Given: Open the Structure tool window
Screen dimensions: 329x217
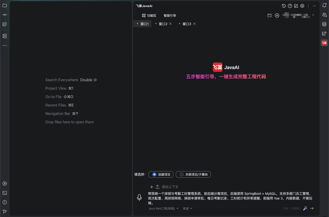Looking at the screenshot, I should click(x=5, y=36).
